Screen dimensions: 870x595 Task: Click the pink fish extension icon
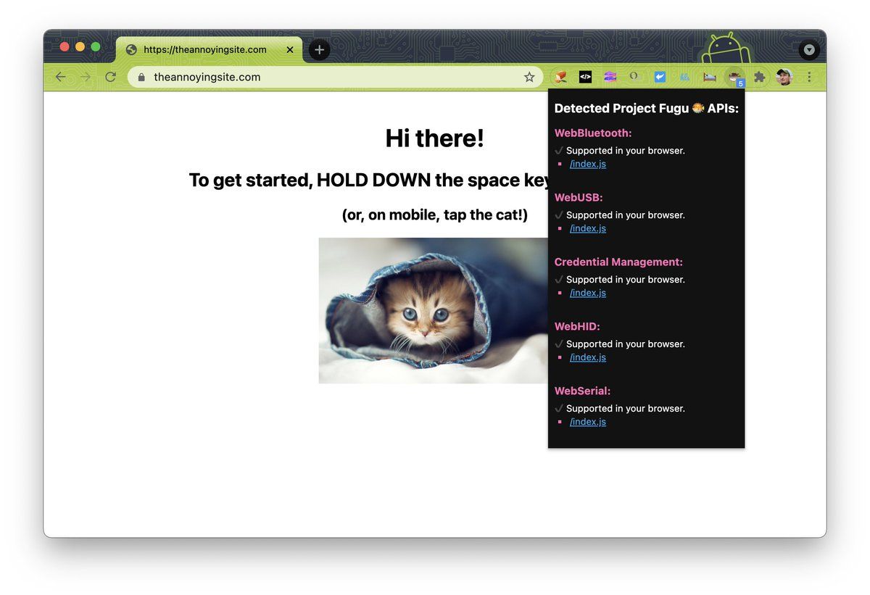610,76
